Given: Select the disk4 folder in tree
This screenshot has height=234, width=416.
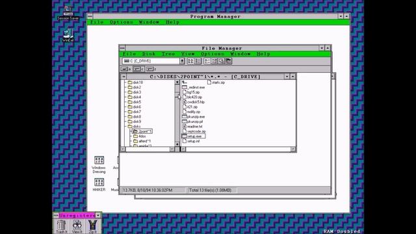Looking at the screenshot, I should click(135, 97).
